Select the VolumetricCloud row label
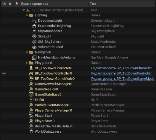Image resolution: width=156 pixels, height=140 pixels. pyautogui.click(x=50, y=47)
